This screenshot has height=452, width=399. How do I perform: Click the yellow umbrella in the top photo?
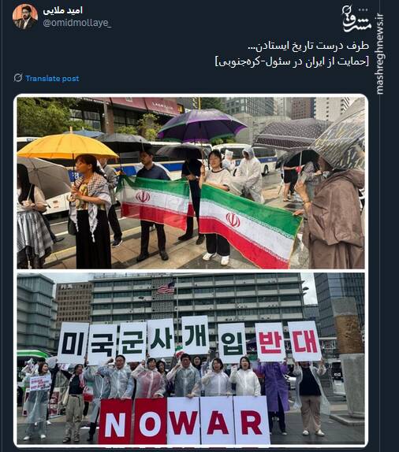point(67,146)
